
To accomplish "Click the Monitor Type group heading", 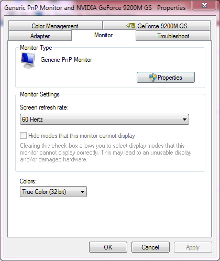I will 36,48.
